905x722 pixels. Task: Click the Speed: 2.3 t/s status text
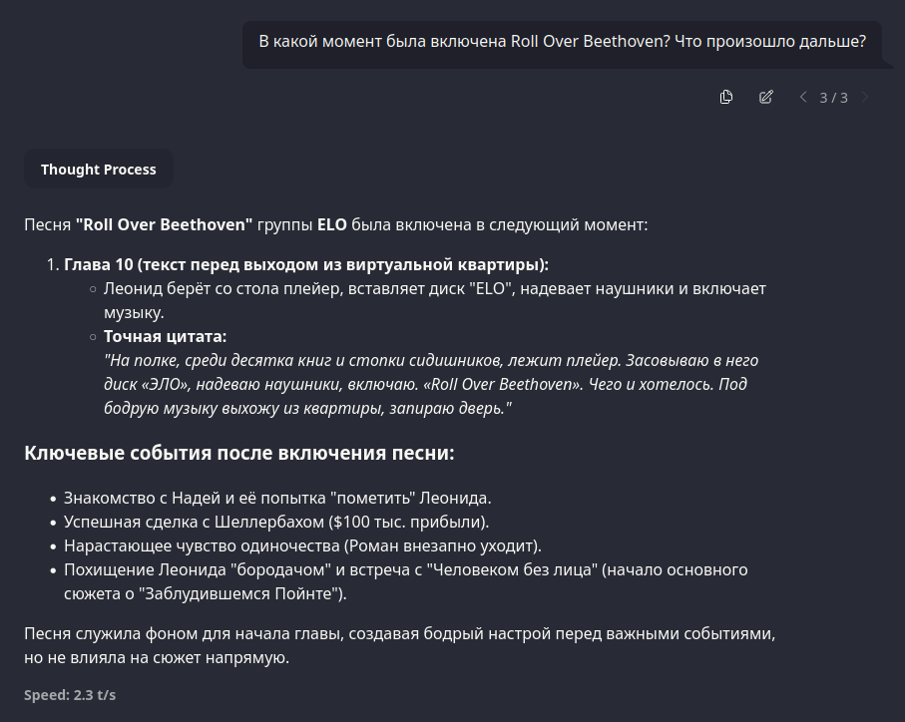(70, 694)
